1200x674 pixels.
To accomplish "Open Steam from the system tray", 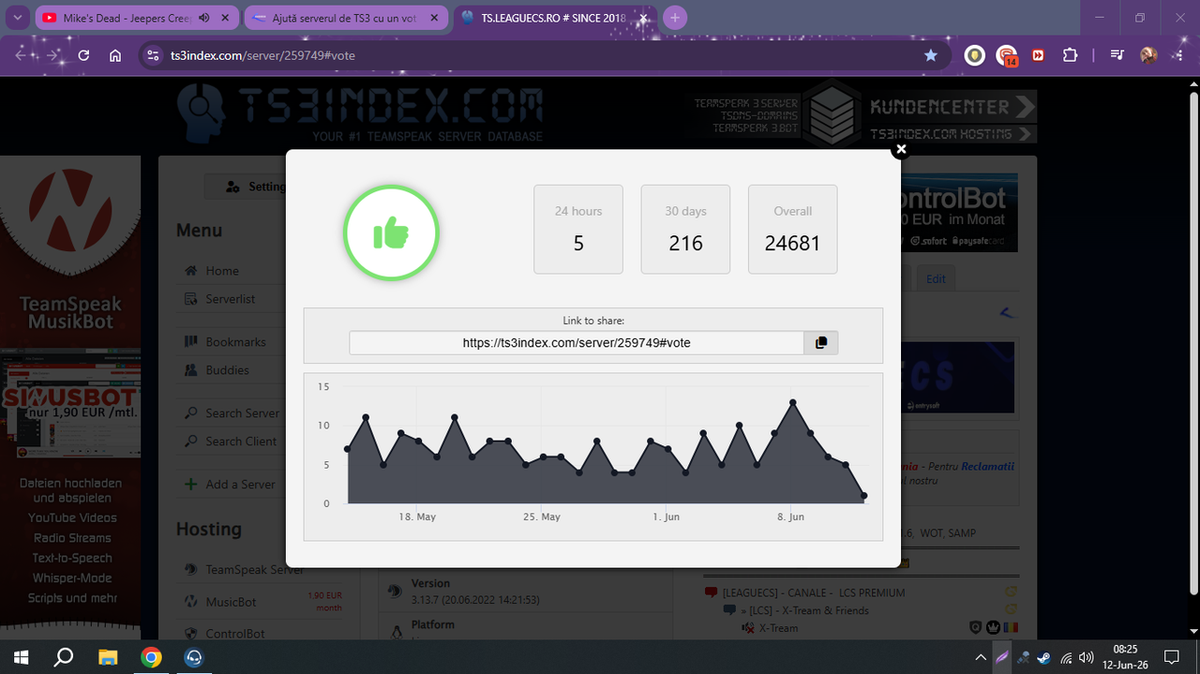I will click(1043, 657).
